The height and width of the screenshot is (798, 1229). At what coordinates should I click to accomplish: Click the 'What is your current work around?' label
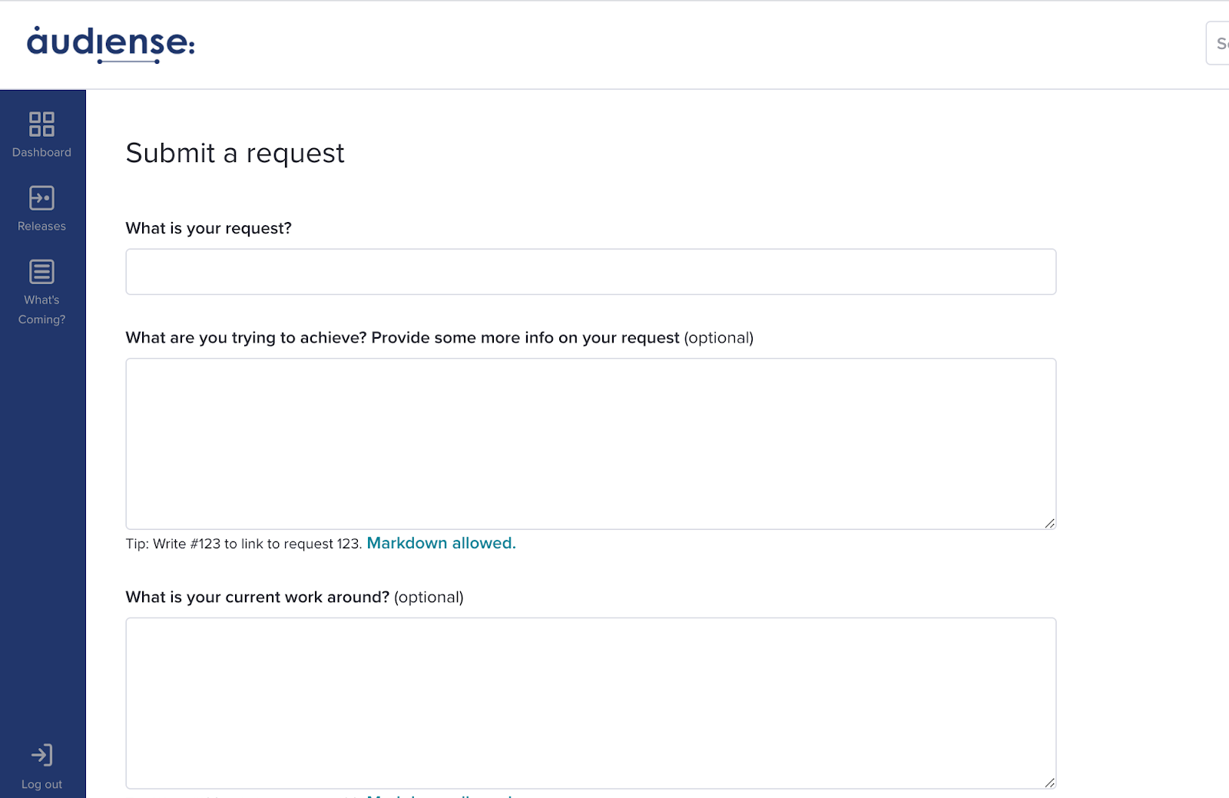click(x=258, y=597)
